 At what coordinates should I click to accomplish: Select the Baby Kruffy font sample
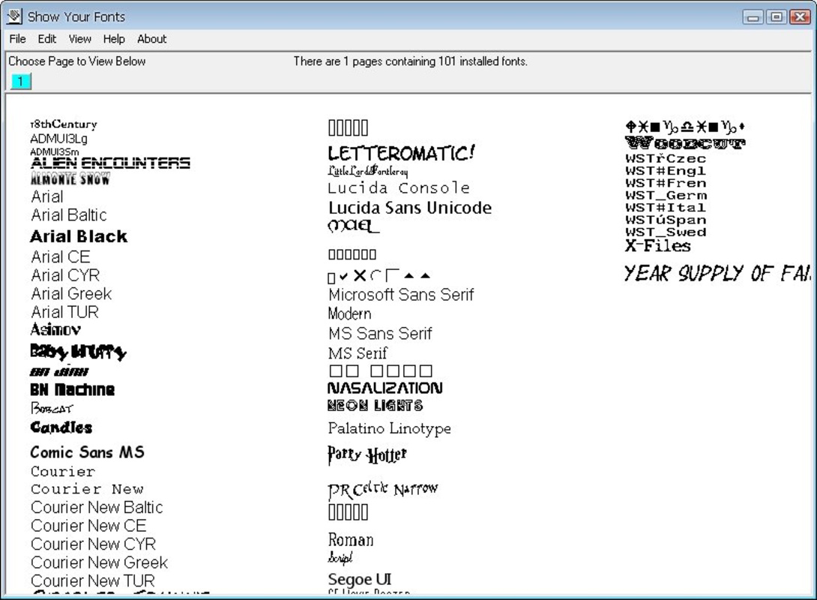click(78, 352)
